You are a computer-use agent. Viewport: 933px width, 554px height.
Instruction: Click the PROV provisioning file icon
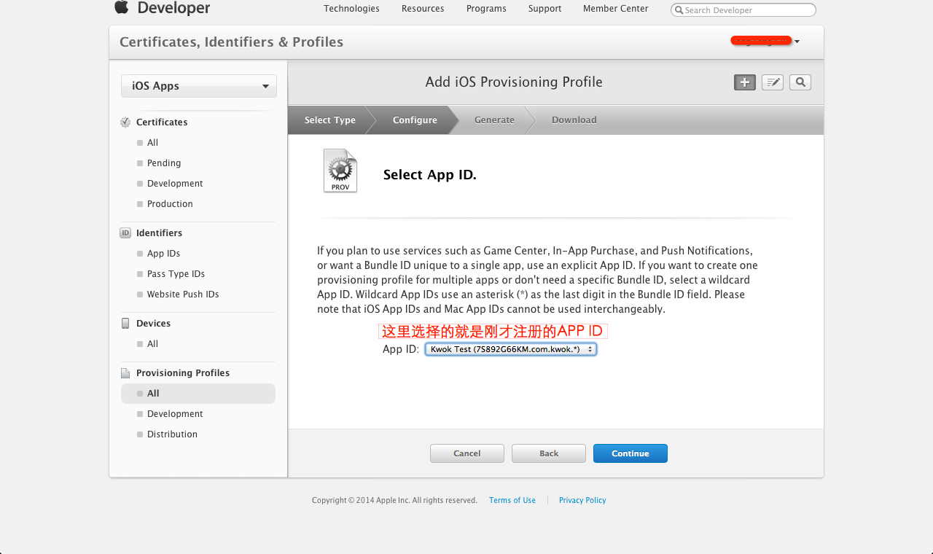(340, 171)
